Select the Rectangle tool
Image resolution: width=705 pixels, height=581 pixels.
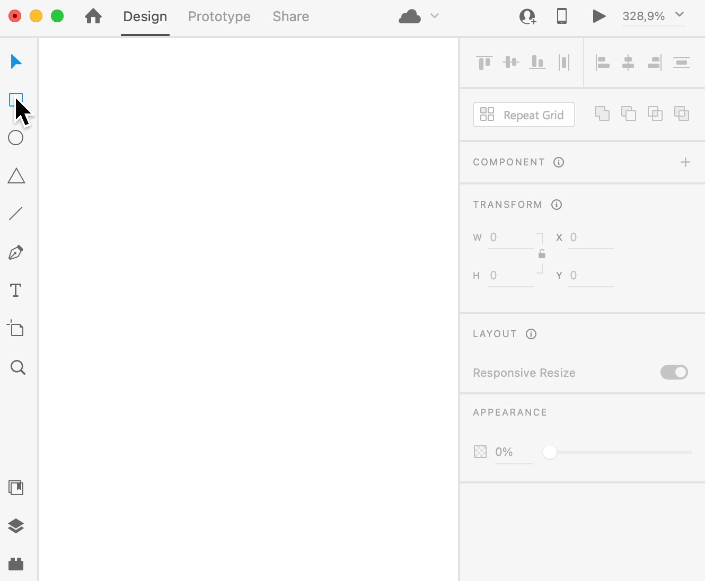pyautogui.click(x=16, y=100)
